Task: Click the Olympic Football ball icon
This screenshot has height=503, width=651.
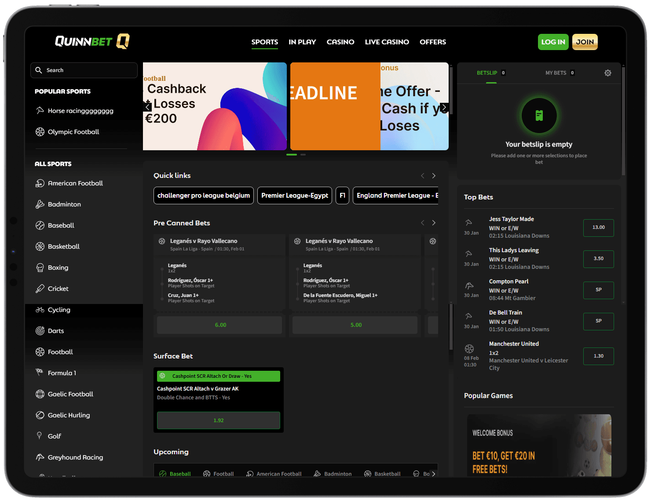Action: coord(40,132)
